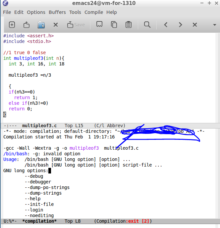Image resolution: width=220 pixels, height=228 pixels.
Task: Click the '#include <assert.h>' line
Action: (x=28, y=36)
